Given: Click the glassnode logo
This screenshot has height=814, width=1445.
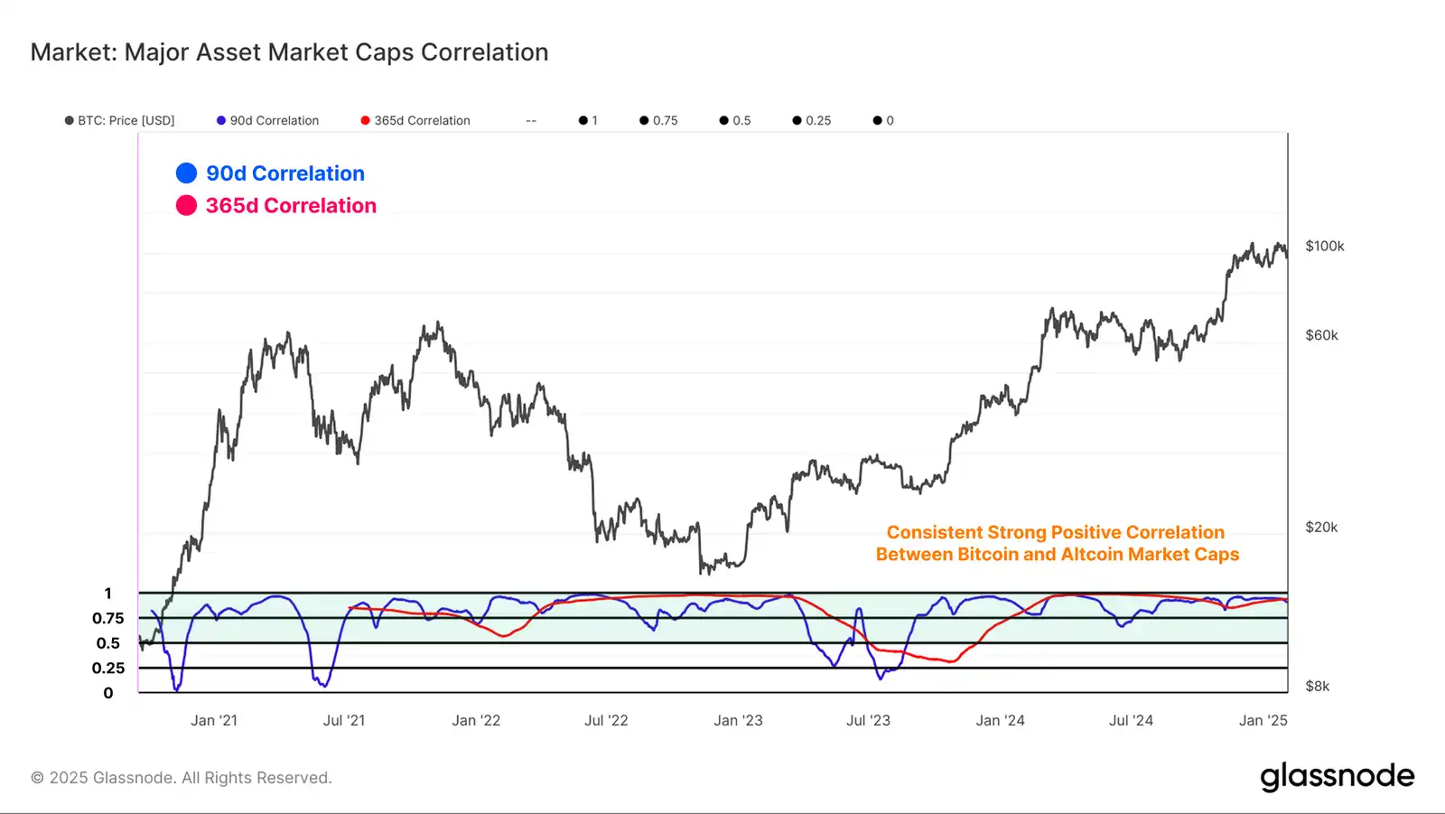Looking at the screenshot, I should click(x=1337, y=776).
